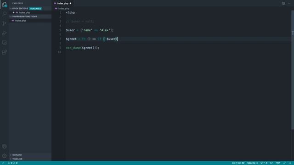Click the Spaces: 4 indentation setting
This screenshot has width=294, height=165.
click(252, 163)
